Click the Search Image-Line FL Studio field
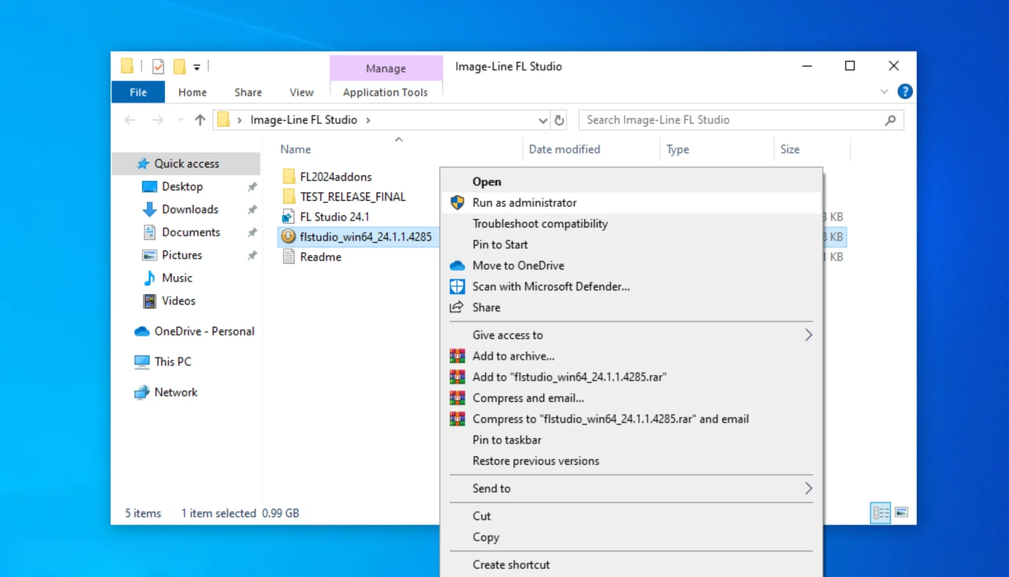The height and width of the screenshot is (577, 1009). (x=741, y=120)
